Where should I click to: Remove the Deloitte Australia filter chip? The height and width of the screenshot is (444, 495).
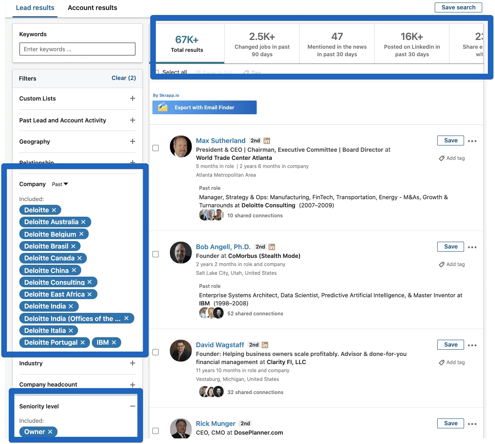[x=83, y=222]
